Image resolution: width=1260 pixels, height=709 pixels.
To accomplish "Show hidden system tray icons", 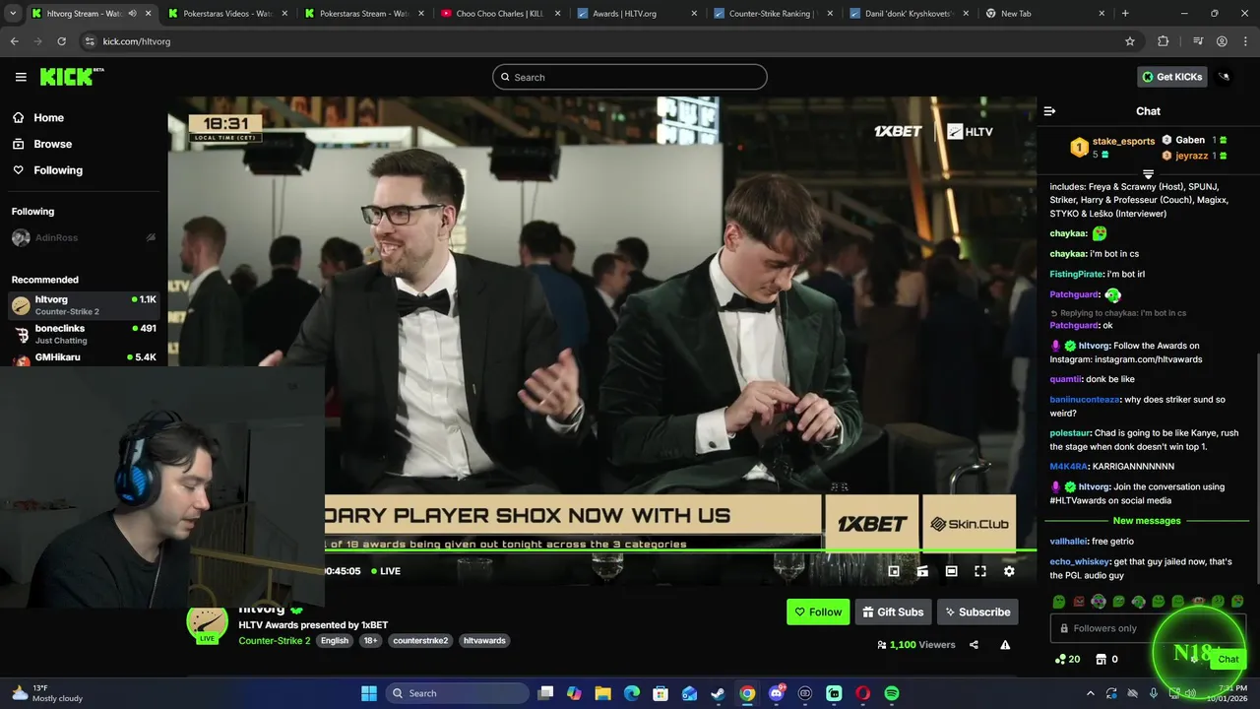I will (x=1090, y=693).
